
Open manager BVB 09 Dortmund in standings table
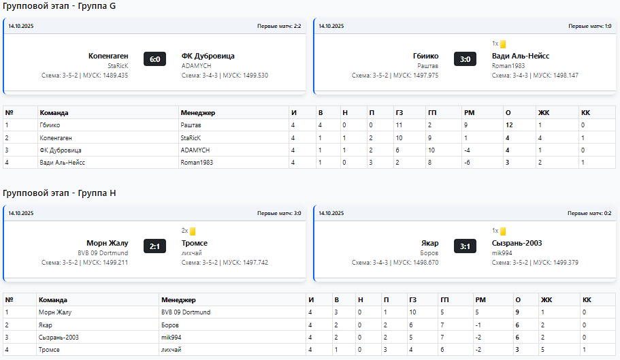pyautogui.click(x=186, y=312)
